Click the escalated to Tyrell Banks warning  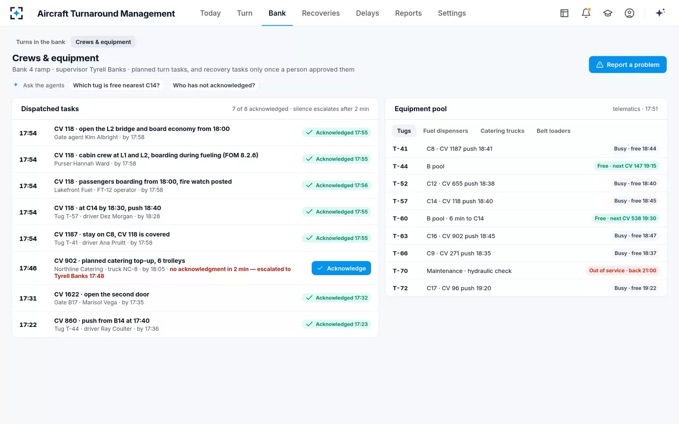tap(173, 272)
